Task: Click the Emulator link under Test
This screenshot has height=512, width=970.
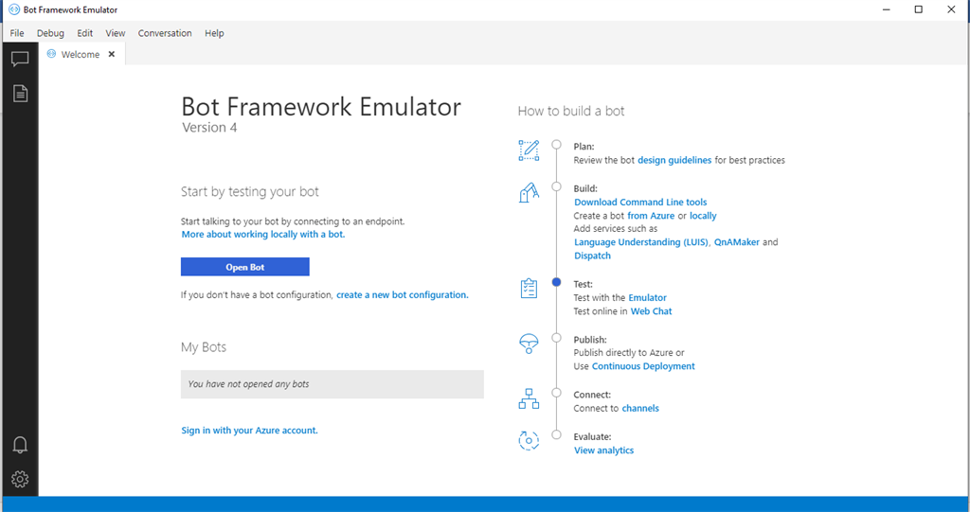Action: tap(647, 298)
